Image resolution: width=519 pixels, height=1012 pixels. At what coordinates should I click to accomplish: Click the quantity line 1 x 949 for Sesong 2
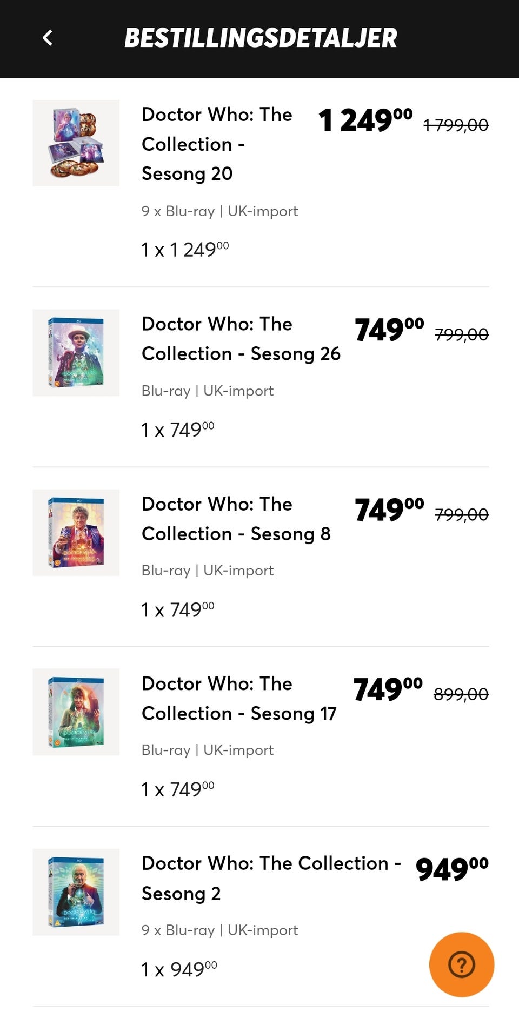pyautogui.click(x=179, y=970)
